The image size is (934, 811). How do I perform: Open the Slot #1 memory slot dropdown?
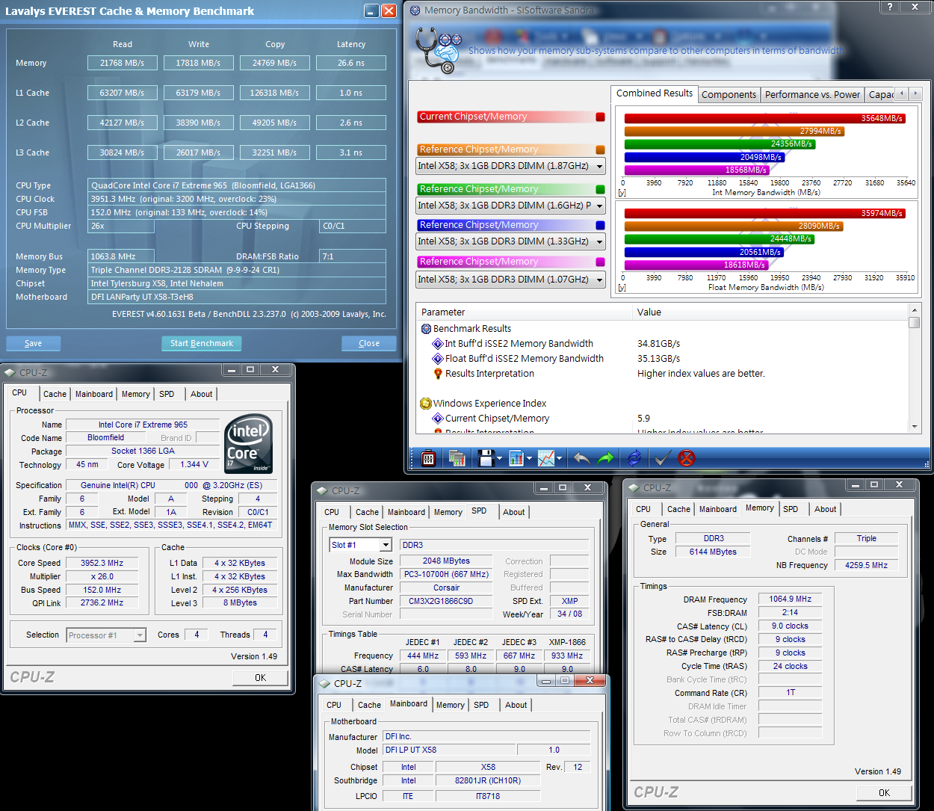(x=386, y=546)
